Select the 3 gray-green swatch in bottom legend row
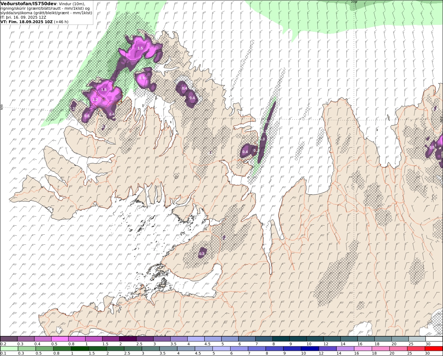The image size is (443, 356). click(151, 348)
